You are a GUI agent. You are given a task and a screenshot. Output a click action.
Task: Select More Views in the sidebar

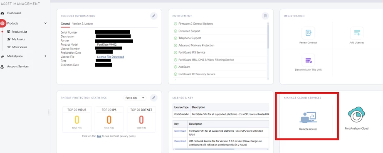pyautogui.click(x=20, y=47)
